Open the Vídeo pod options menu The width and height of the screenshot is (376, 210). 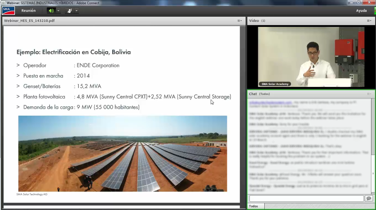coord(369,21)
